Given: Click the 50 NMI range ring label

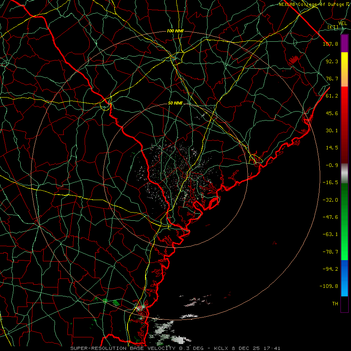Looking at the screenshot, I should click(175, 103).
